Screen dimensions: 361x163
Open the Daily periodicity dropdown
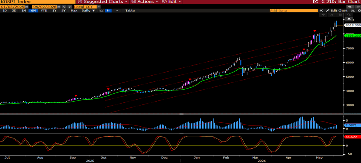coord(88,10)
